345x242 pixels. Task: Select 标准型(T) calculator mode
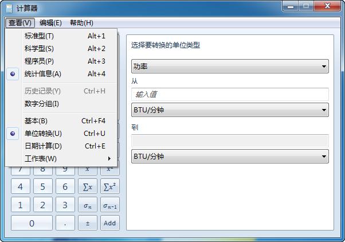coord(61,36)
